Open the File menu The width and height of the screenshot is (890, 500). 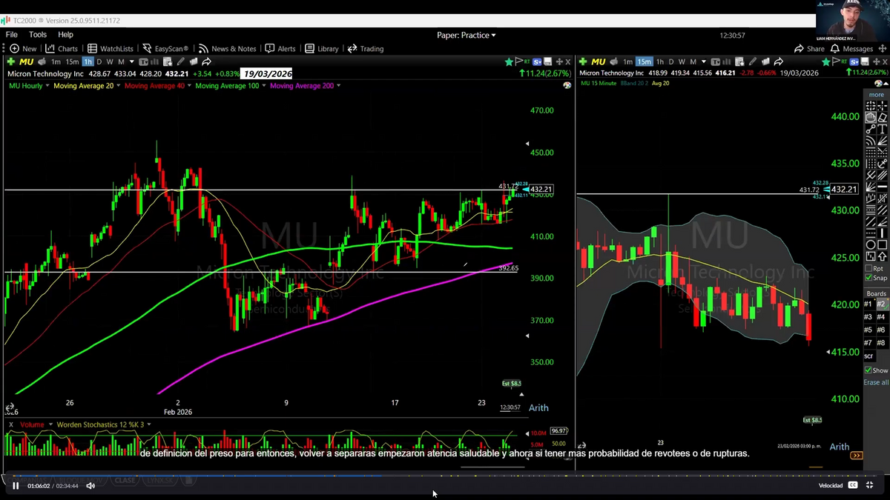[12, 35]
